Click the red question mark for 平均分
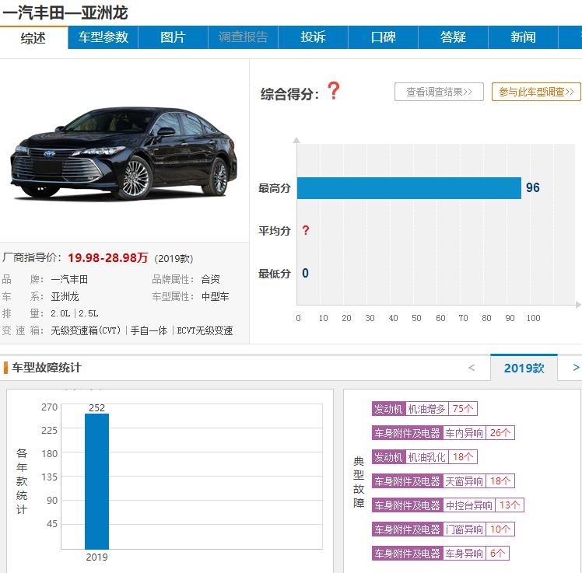The height and width of the screenshot is (573, 582). [306, 230]
